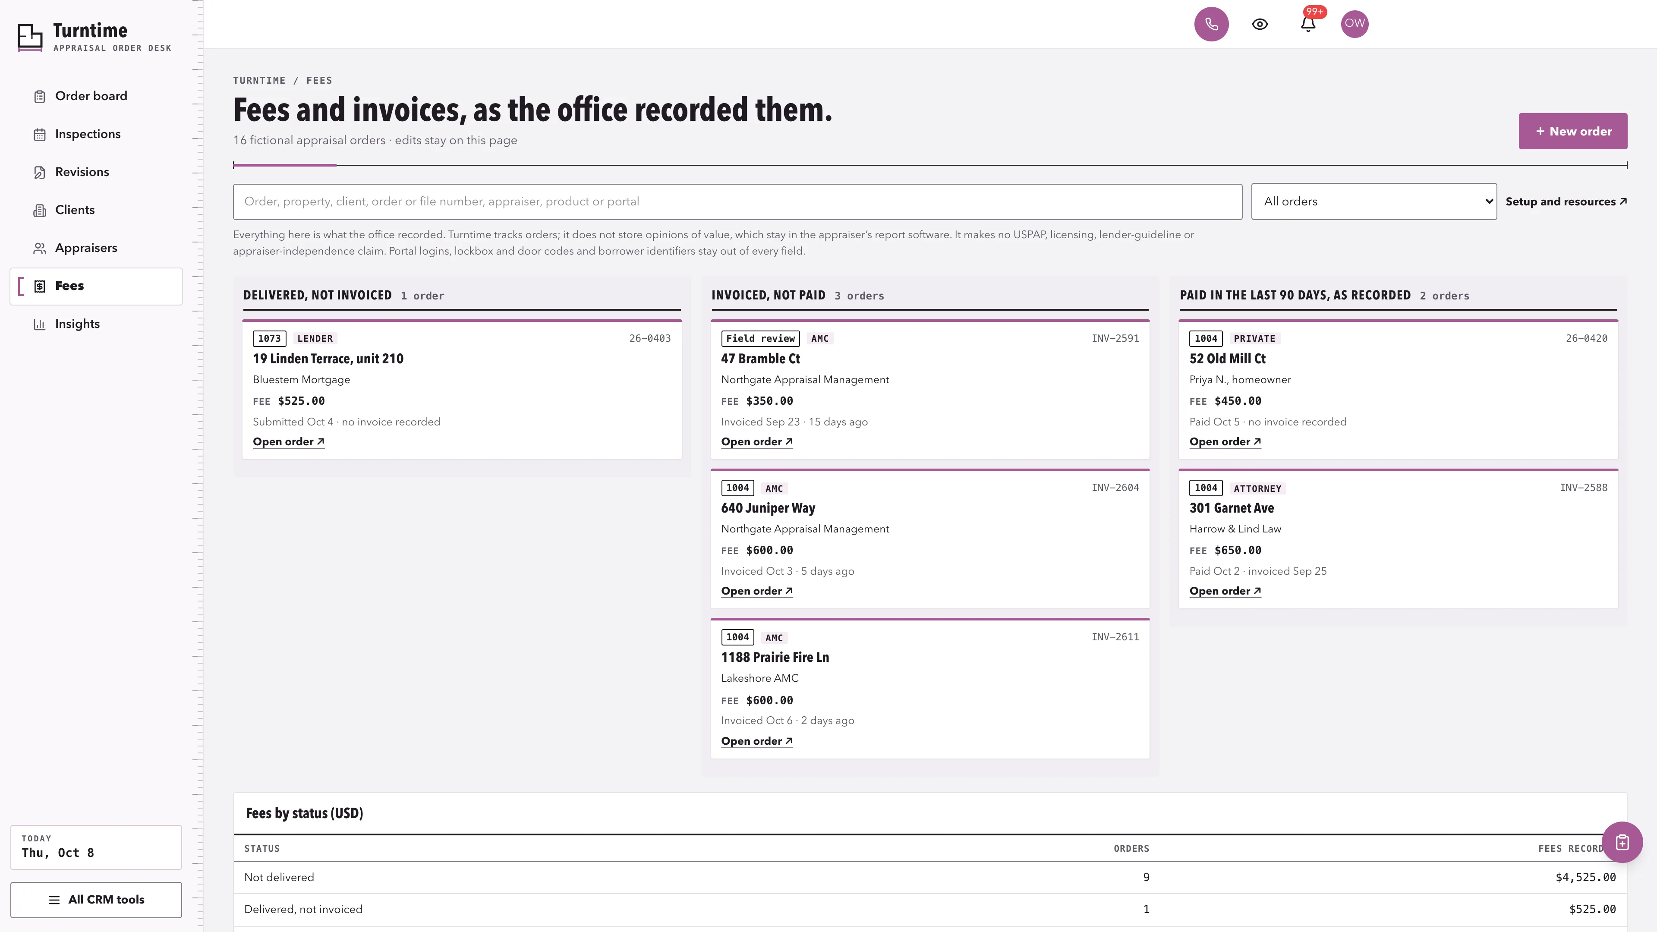Viewport: 1657px width, 932px height.
Task: Click invoice number INV-2591
Action: (1115, 338)
